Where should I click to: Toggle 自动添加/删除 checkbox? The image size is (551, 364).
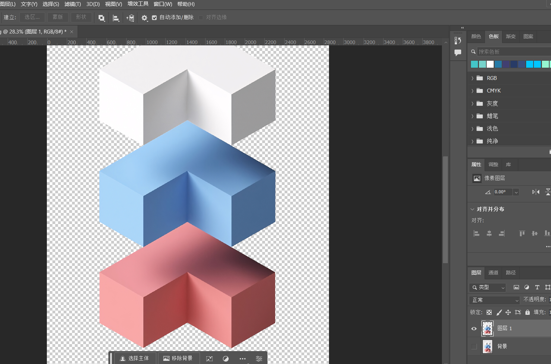click(x=154, y=17)
